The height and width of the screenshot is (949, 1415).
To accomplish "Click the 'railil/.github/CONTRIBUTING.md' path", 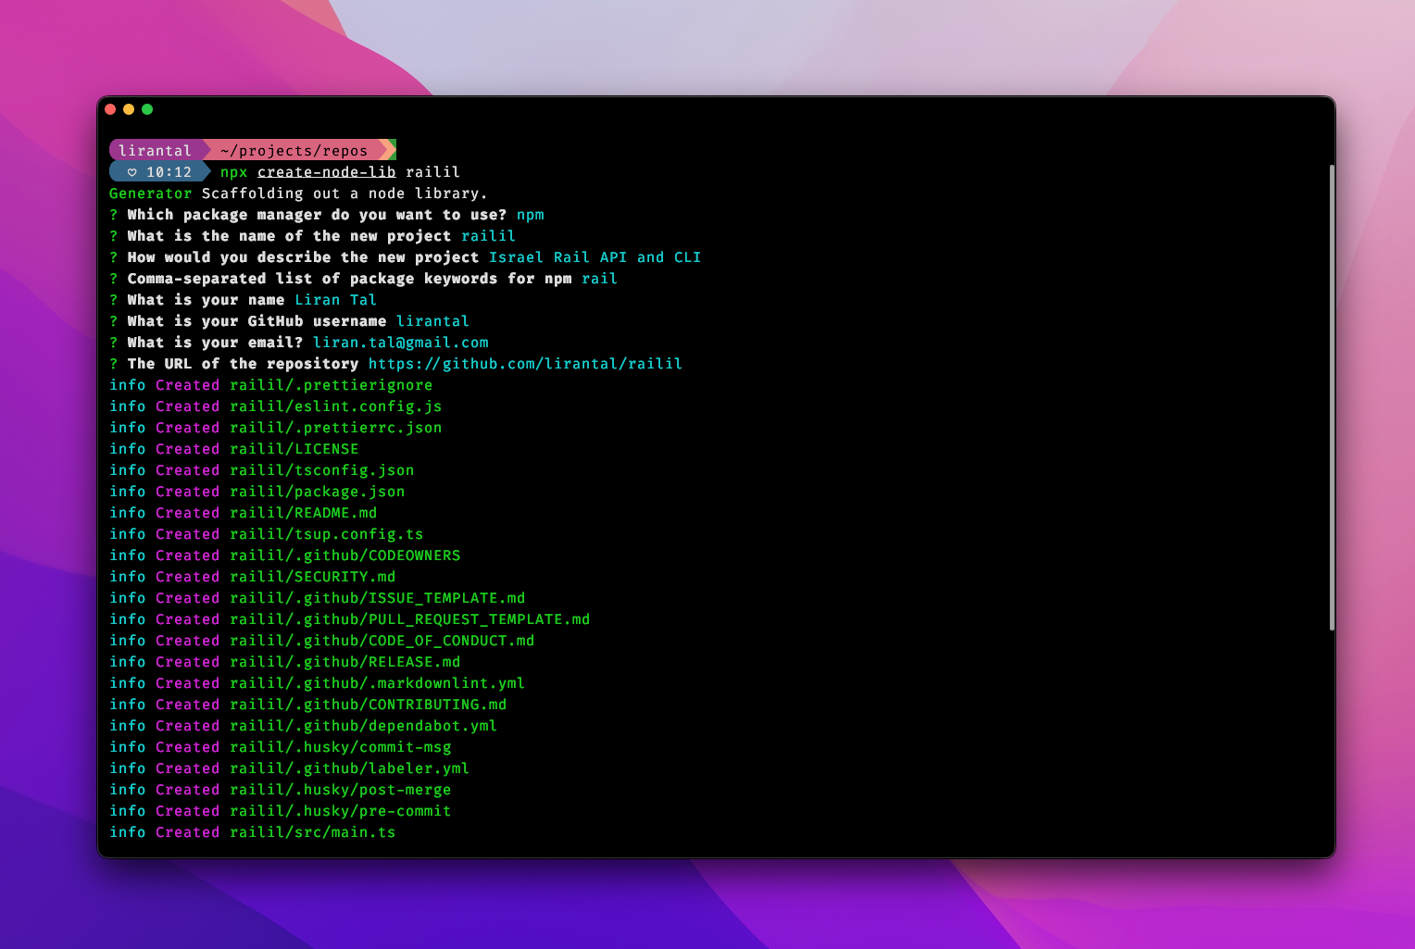I will pyautogui.click(x=368, y=705).
